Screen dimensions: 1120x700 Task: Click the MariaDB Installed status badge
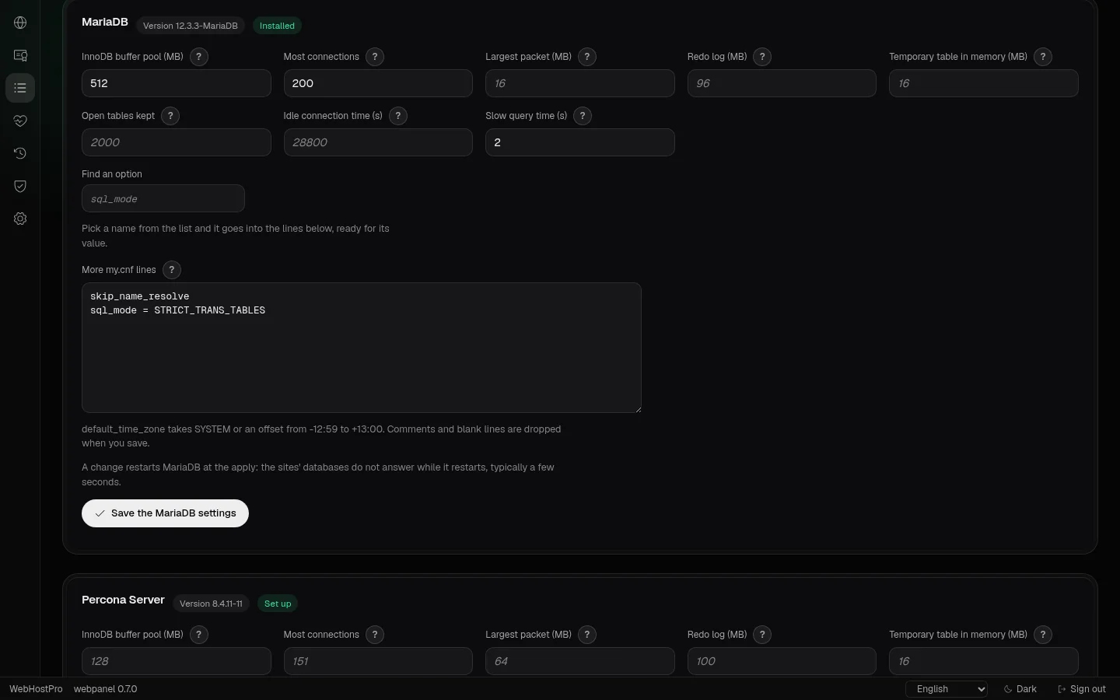point(277,26)
